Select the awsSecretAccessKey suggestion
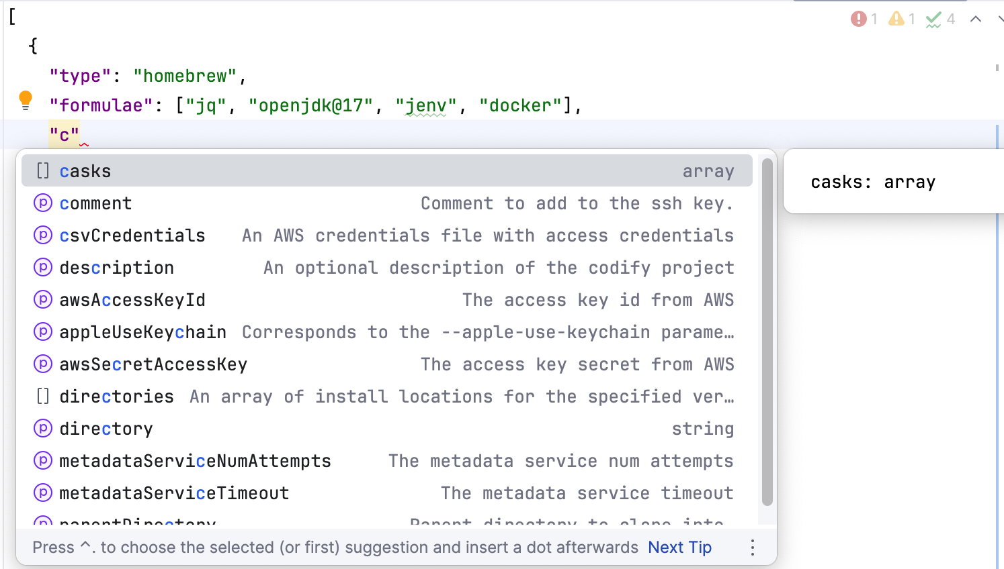 click(x=153, y=364)
